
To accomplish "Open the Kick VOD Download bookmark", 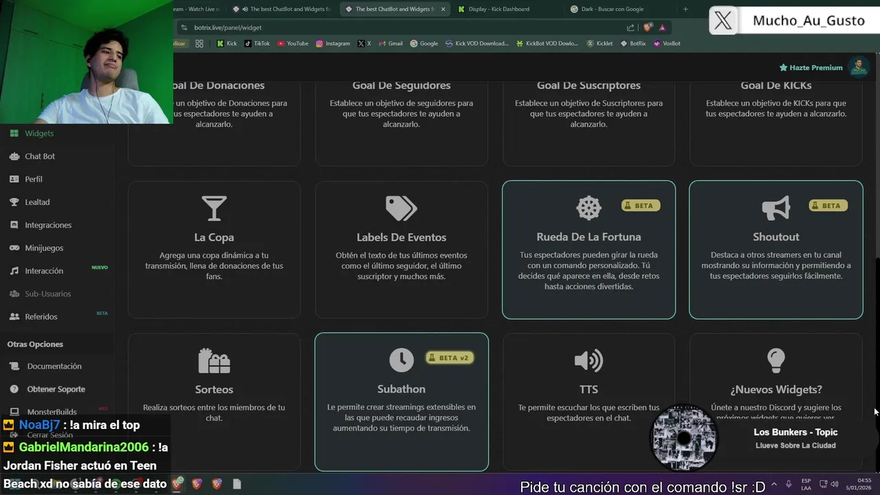I will point(476,43).
